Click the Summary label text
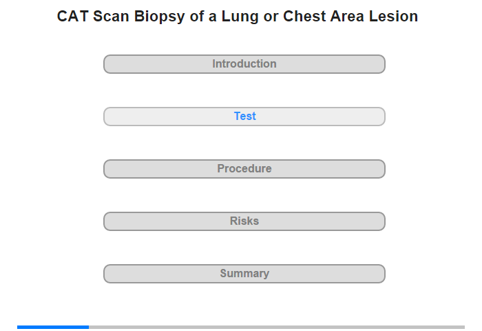Screen dimensions: 482x331 [244, 274]
